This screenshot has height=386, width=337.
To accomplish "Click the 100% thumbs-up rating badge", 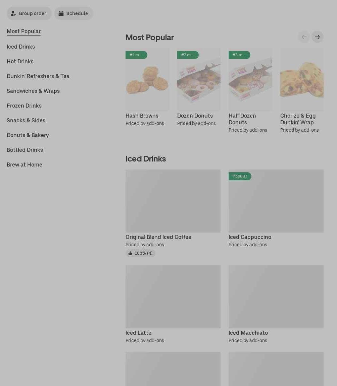I will point(140,253).
